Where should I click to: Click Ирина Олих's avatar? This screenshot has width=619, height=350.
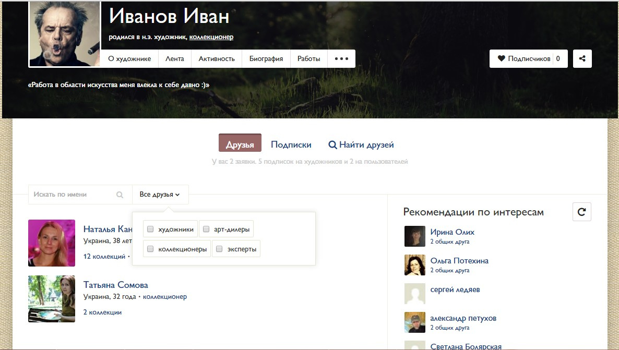pos(415,236)
